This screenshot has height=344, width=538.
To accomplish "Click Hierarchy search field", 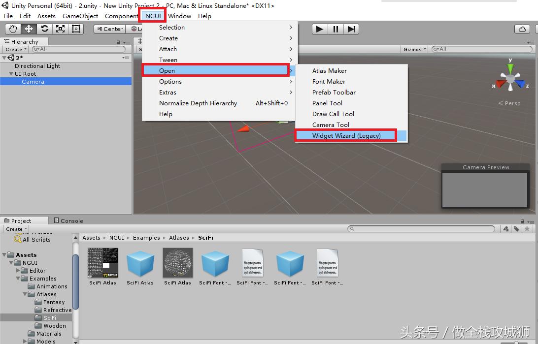I will 79,49.
